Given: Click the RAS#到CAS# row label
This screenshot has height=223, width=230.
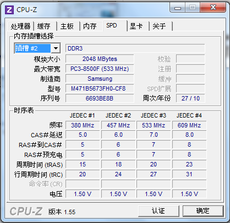Looking at the screenshot, I should [x=40, y=145].
